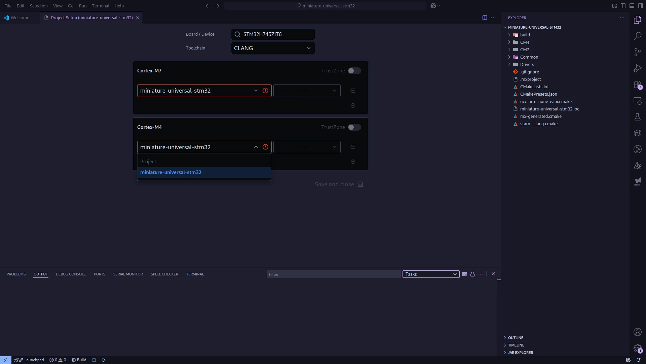
Task: Click the Board / Device search field
Action: coord(273,34)
